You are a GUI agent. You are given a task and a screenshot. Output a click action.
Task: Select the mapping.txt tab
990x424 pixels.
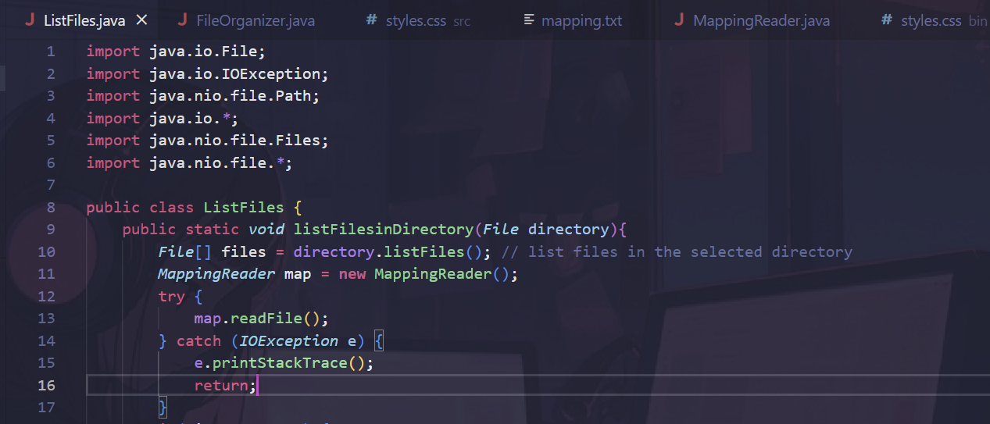(x=573, y=20)
